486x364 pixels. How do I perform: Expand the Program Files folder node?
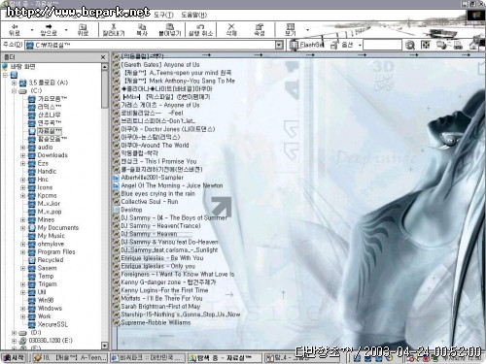pyautogui.click(x=23, y=252)
